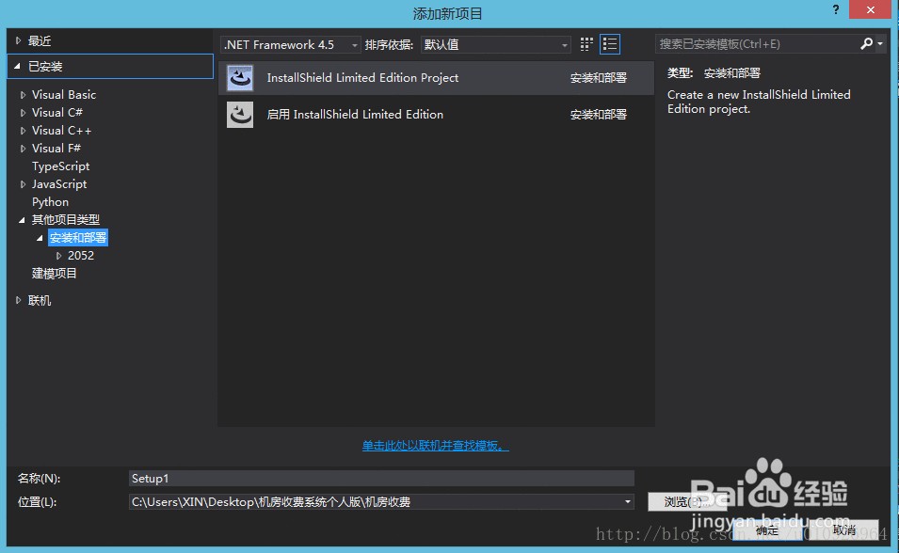
Task: Select Visual F# category label
Action: (56, 148)
